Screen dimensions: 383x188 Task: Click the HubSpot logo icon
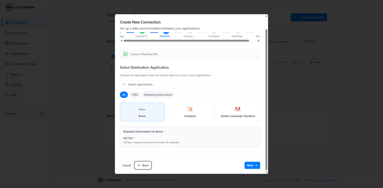(x=190, y=109)
